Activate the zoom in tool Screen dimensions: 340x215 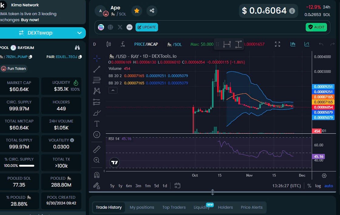97,160
